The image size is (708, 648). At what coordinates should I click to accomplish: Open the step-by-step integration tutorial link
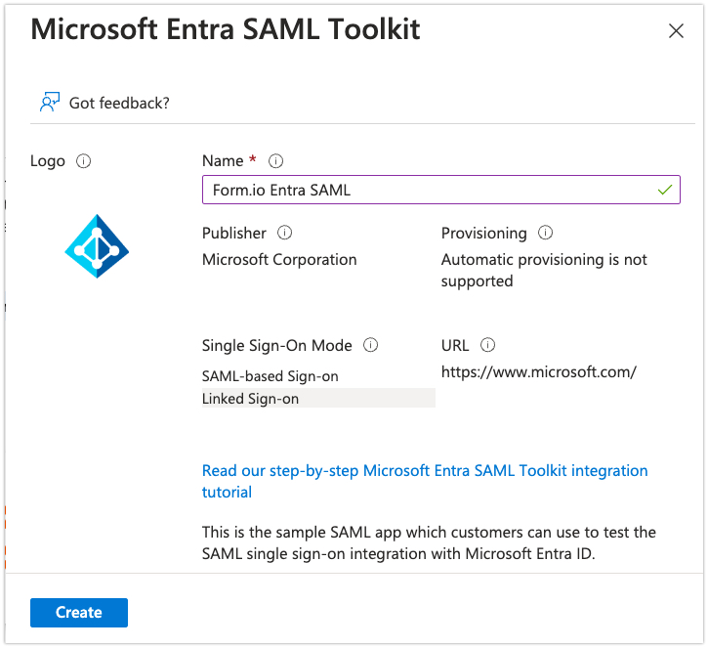425,481
